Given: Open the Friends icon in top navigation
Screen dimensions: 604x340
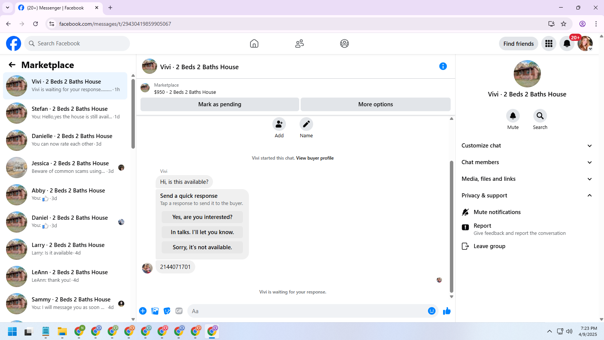Looking at the screenshot, I should [300, 43].
